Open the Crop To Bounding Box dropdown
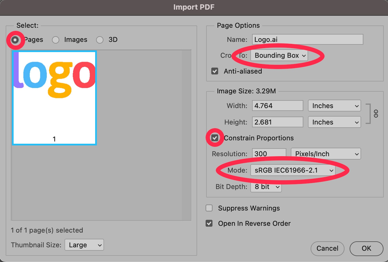 point(279,55)
